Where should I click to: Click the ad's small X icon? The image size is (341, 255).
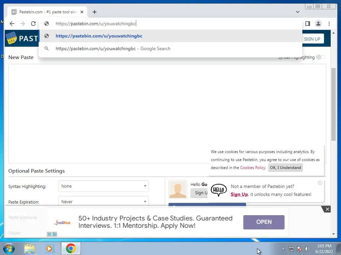[49, 234]
